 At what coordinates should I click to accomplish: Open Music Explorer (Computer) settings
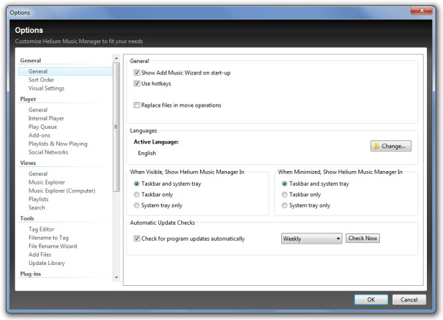[62, 191]
